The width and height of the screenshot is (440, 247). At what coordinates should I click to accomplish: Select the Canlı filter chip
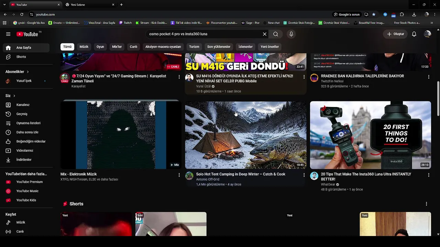[133, 47]
